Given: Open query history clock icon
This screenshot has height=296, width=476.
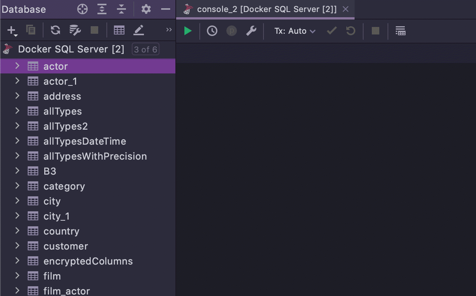Looking at the screenshot, I should click(212, 31).
